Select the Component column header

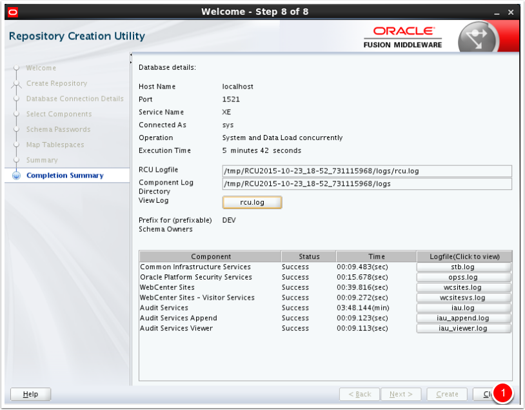click(211, 256)
